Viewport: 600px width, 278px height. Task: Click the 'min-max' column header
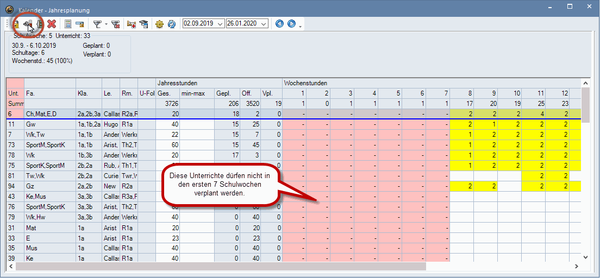(197, 93)
